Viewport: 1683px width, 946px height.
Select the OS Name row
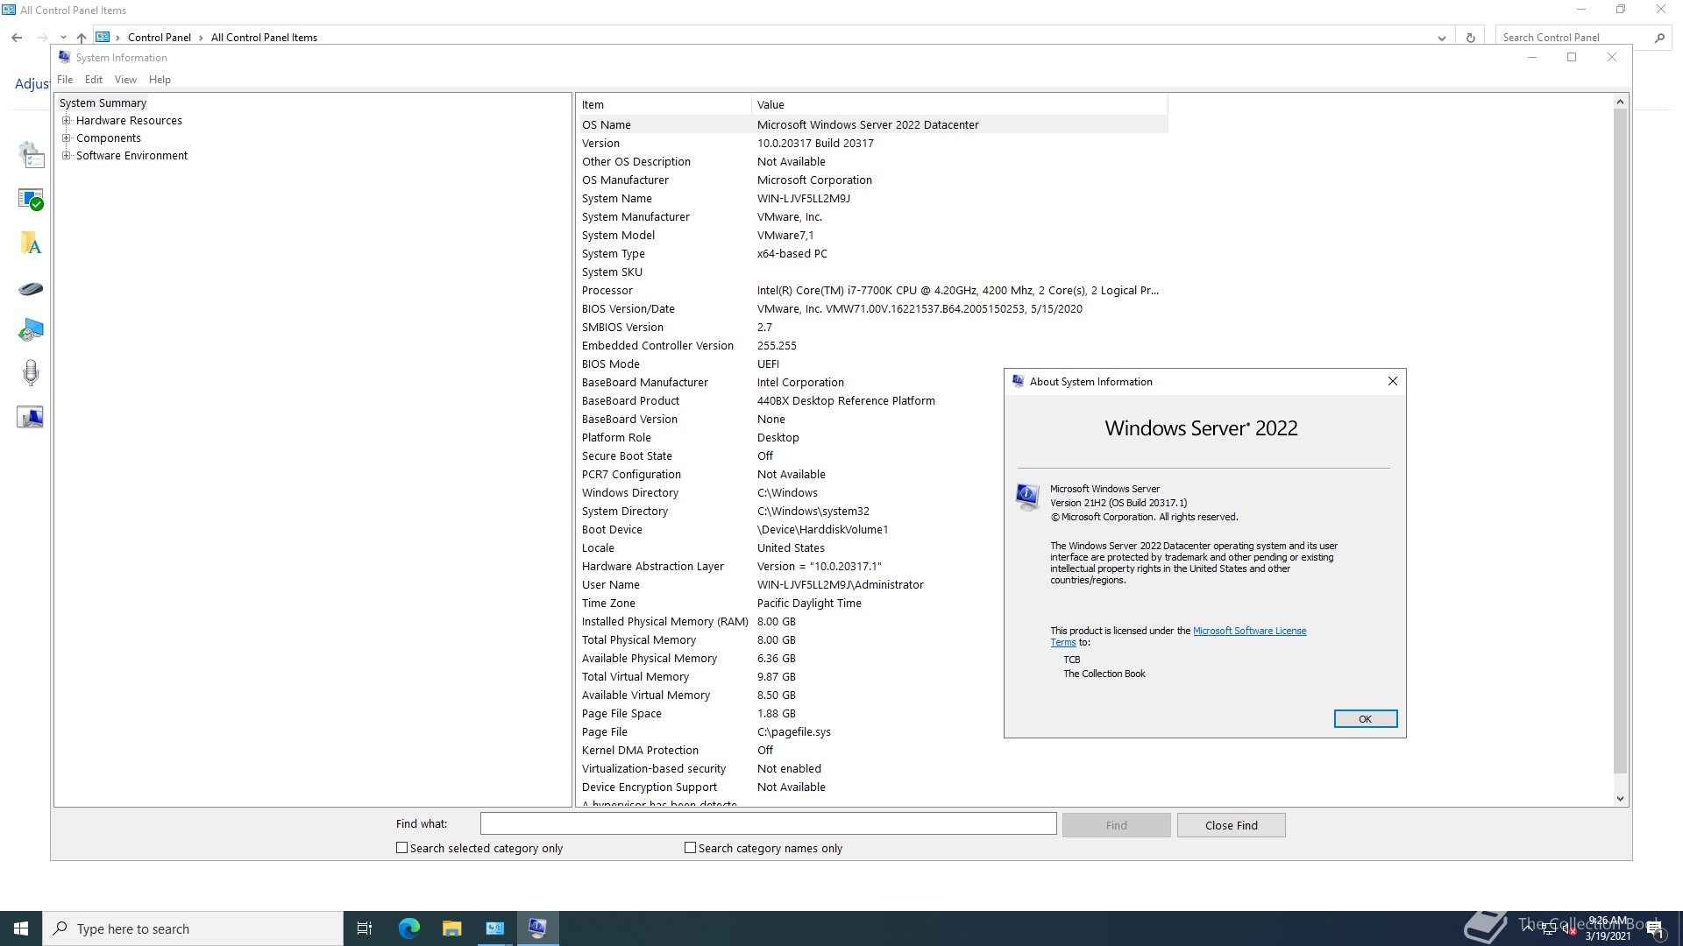click(x=873, y=124)
